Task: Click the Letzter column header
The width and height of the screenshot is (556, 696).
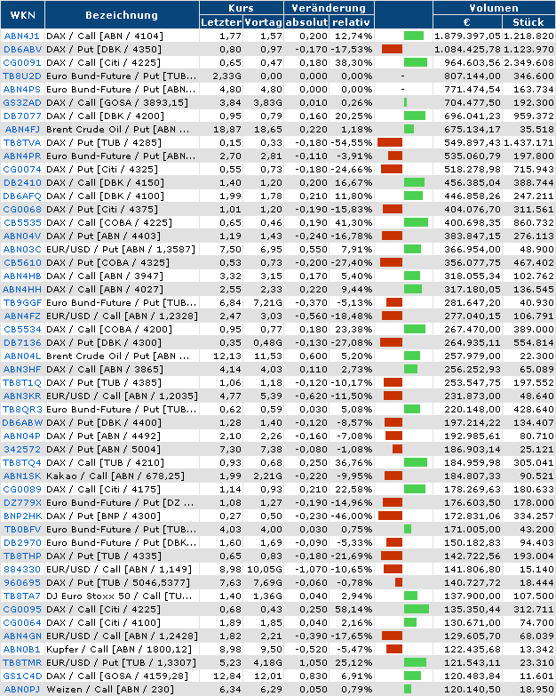Action: (221, 22)
